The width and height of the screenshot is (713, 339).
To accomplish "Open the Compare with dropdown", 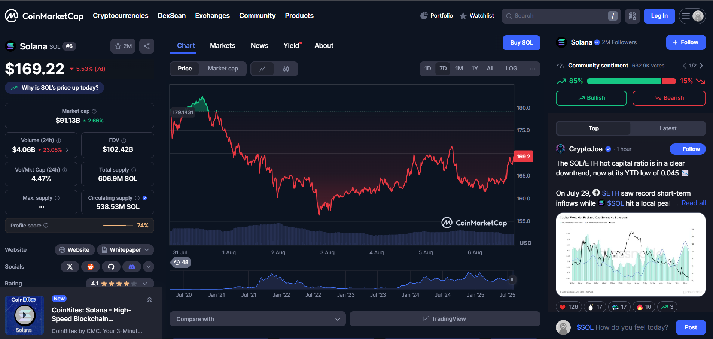I will (258, 319).
